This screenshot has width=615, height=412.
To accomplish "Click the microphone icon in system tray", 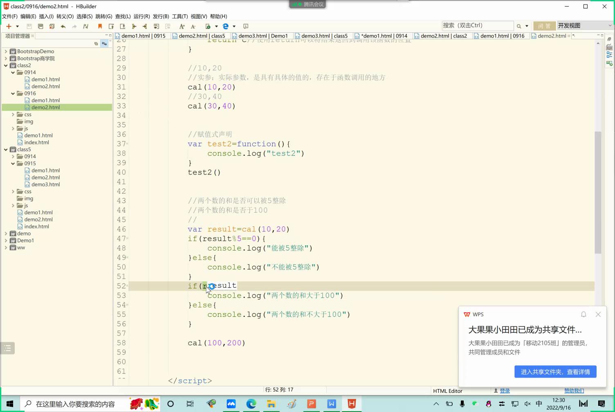I will click(462, 404).
